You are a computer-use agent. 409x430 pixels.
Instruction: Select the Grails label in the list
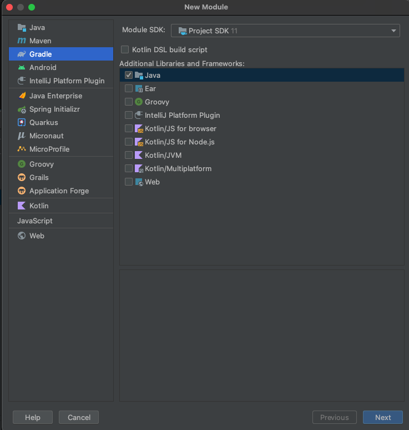pos(39,177)
